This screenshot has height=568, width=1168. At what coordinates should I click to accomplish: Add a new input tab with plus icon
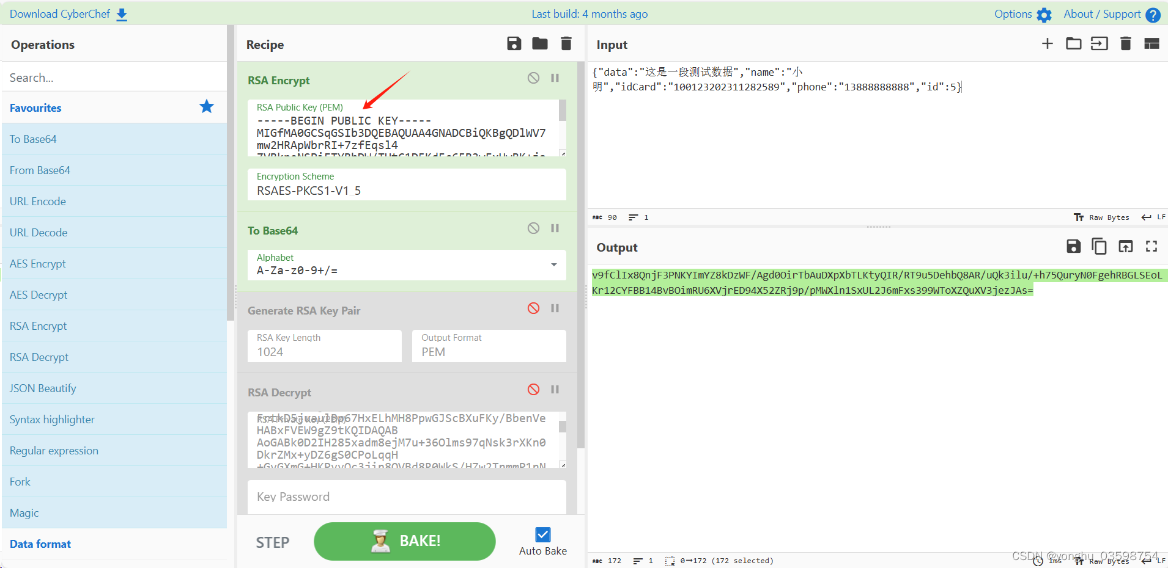coord(1048,43)
